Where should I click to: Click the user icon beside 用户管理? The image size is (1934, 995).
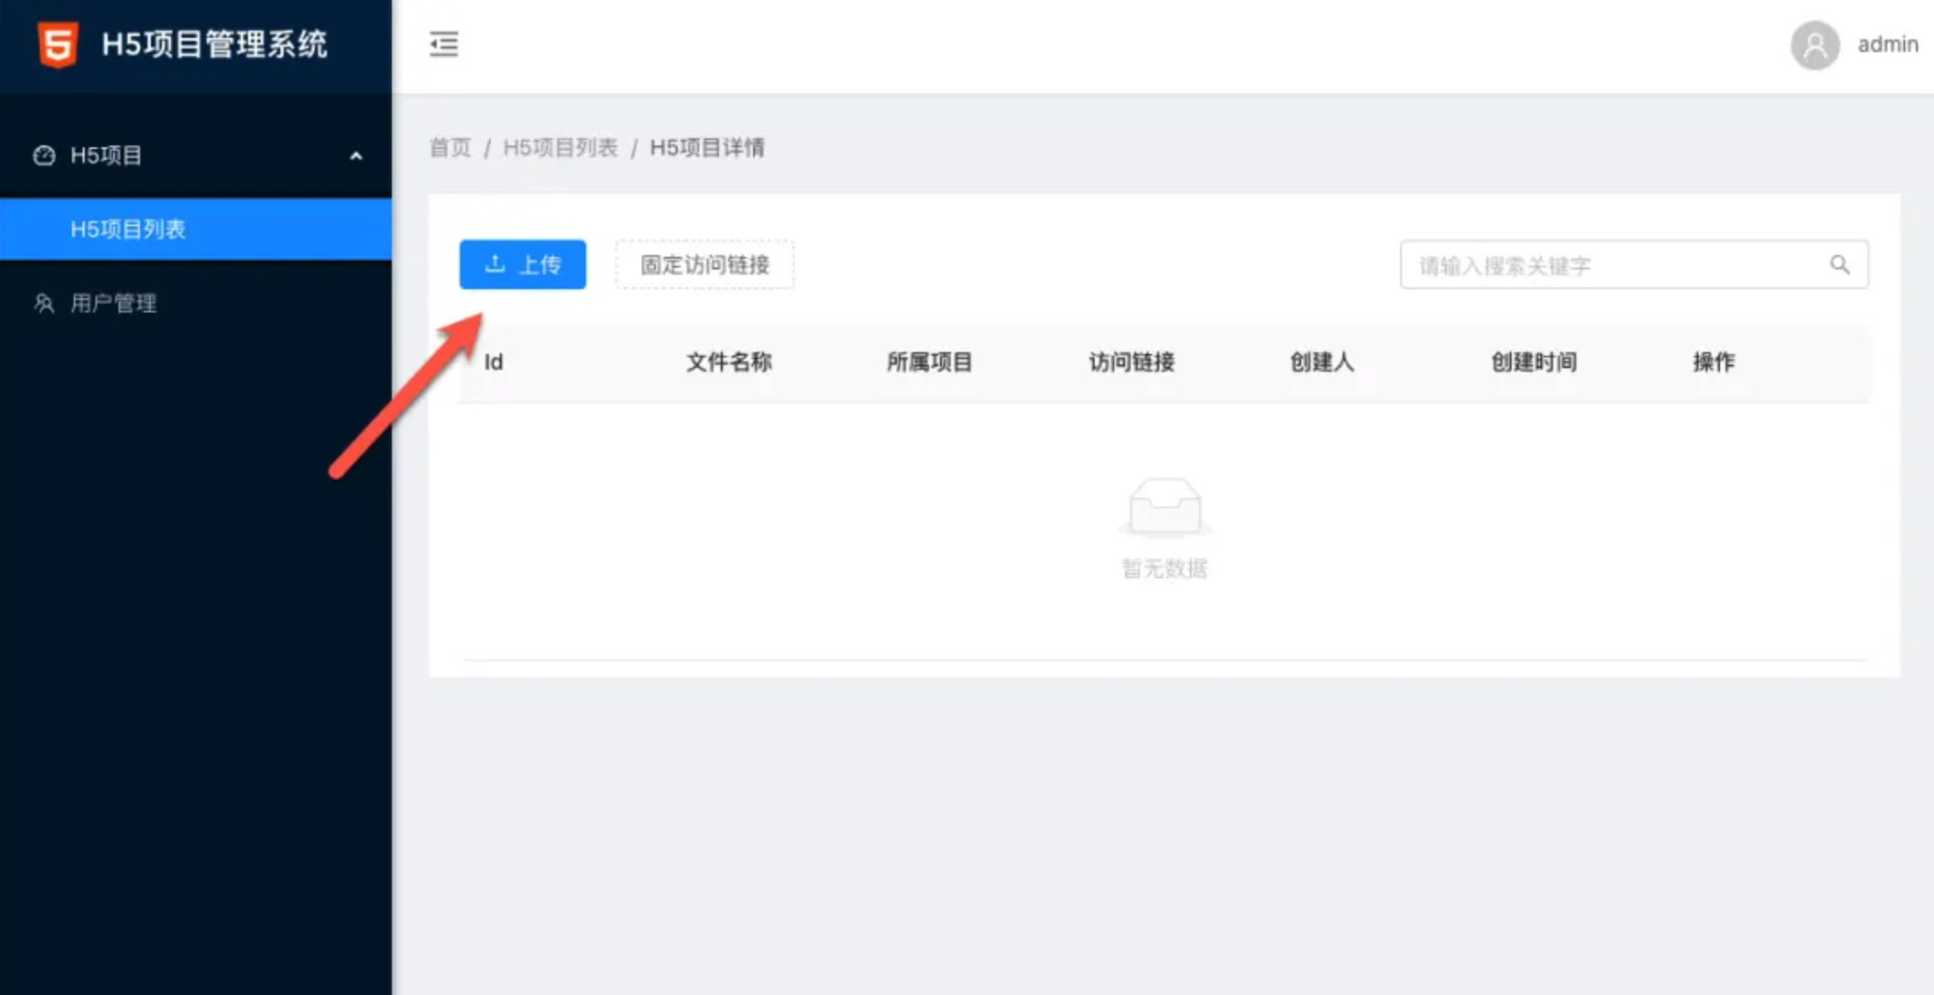[x=44, y=304]
